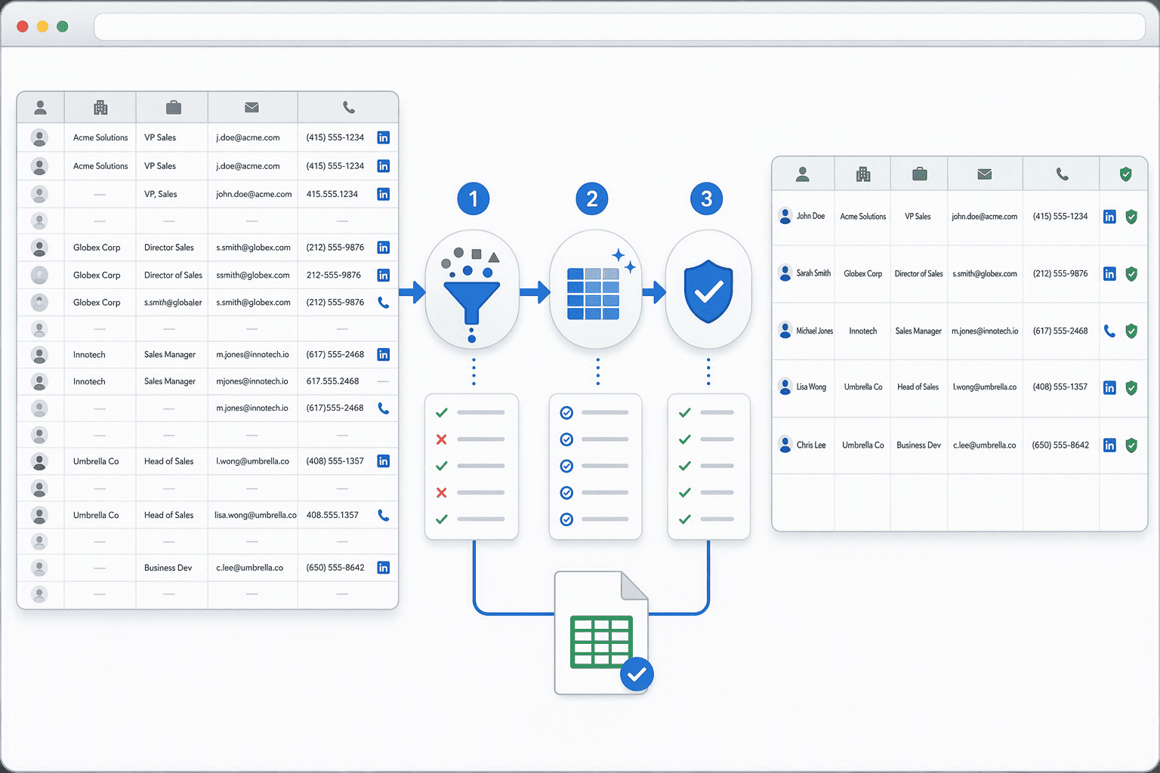Viewport: 1160px width, 773px height.
Task: Click the phone header icon in the right table
Action: (1062, 174)
